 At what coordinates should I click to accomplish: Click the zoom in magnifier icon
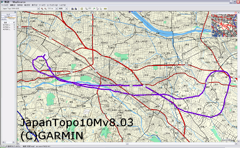pos(42,9)
